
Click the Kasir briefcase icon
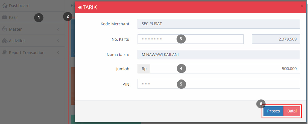coord(5,17)
